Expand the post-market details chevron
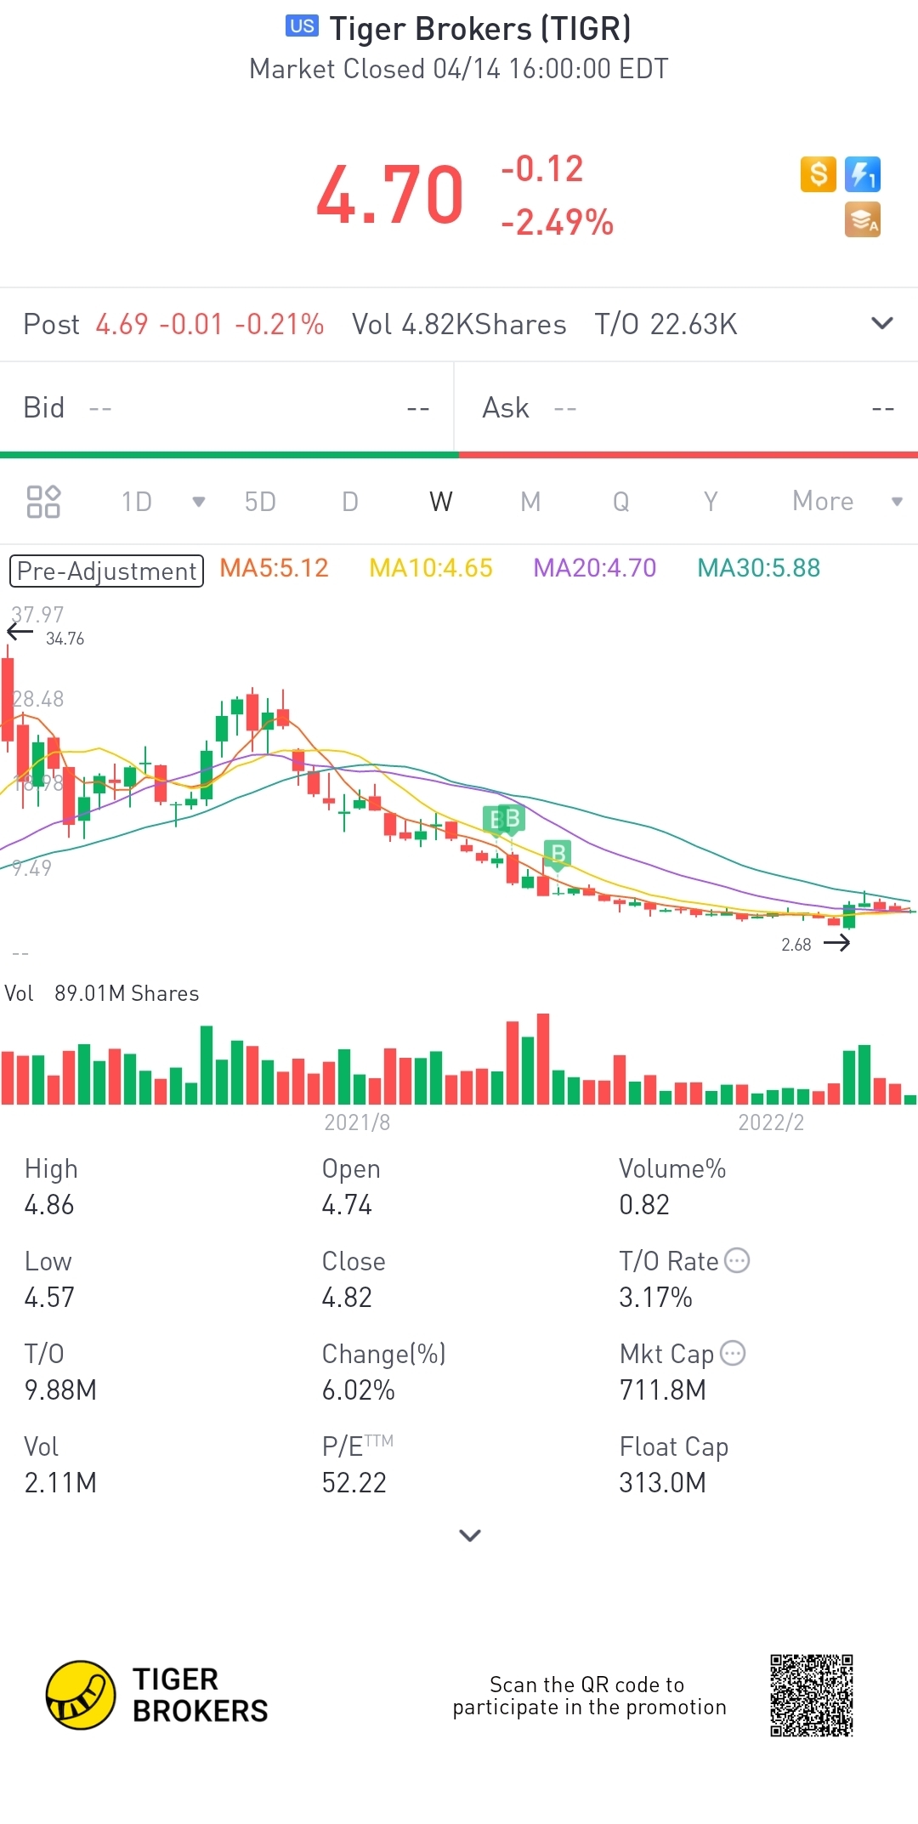 click(x=882, y=323)
